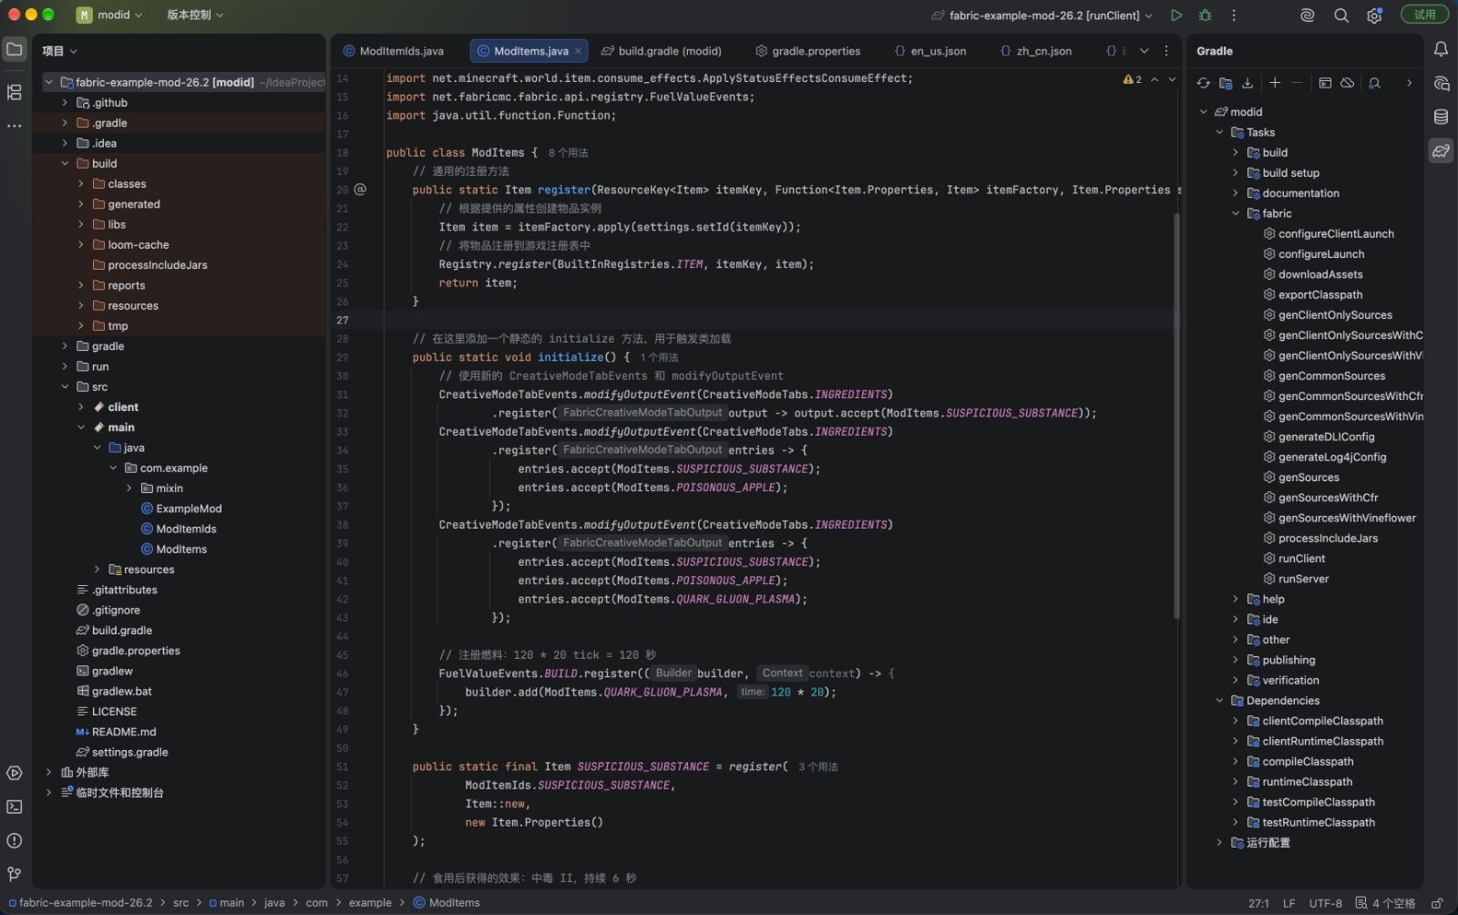Toggle the Gradle tool window button on right strip
The width and height of the screenshot is (1458, 915).
click(1441, 150)
